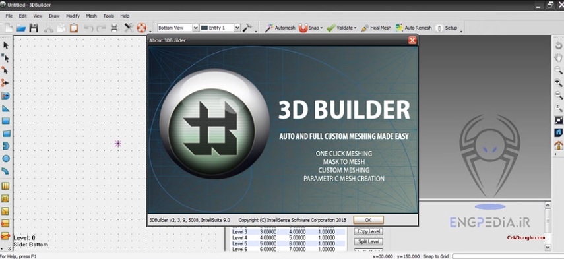Viewport: 564px width, 259px height.
Task: Save using the floppy disk icon
Action: [34, 28]
